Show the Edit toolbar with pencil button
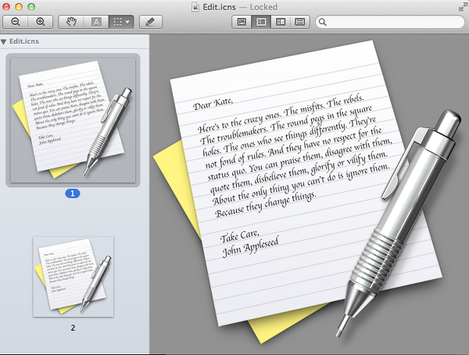 151,22
